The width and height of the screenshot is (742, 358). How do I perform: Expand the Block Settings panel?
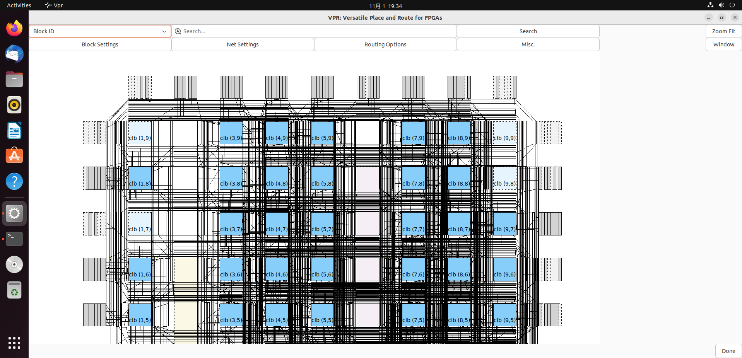tap(100, 44)
